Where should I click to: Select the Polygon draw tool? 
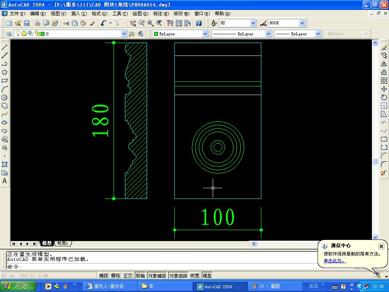click(5, 72)
